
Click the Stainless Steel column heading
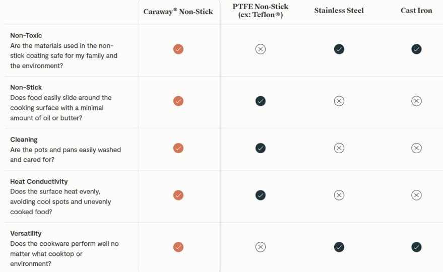[339, 11]
